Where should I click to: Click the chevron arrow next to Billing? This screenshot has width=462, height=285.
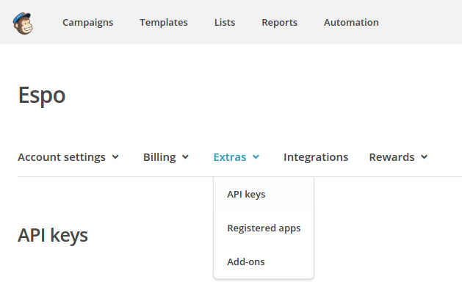[185, 157]
